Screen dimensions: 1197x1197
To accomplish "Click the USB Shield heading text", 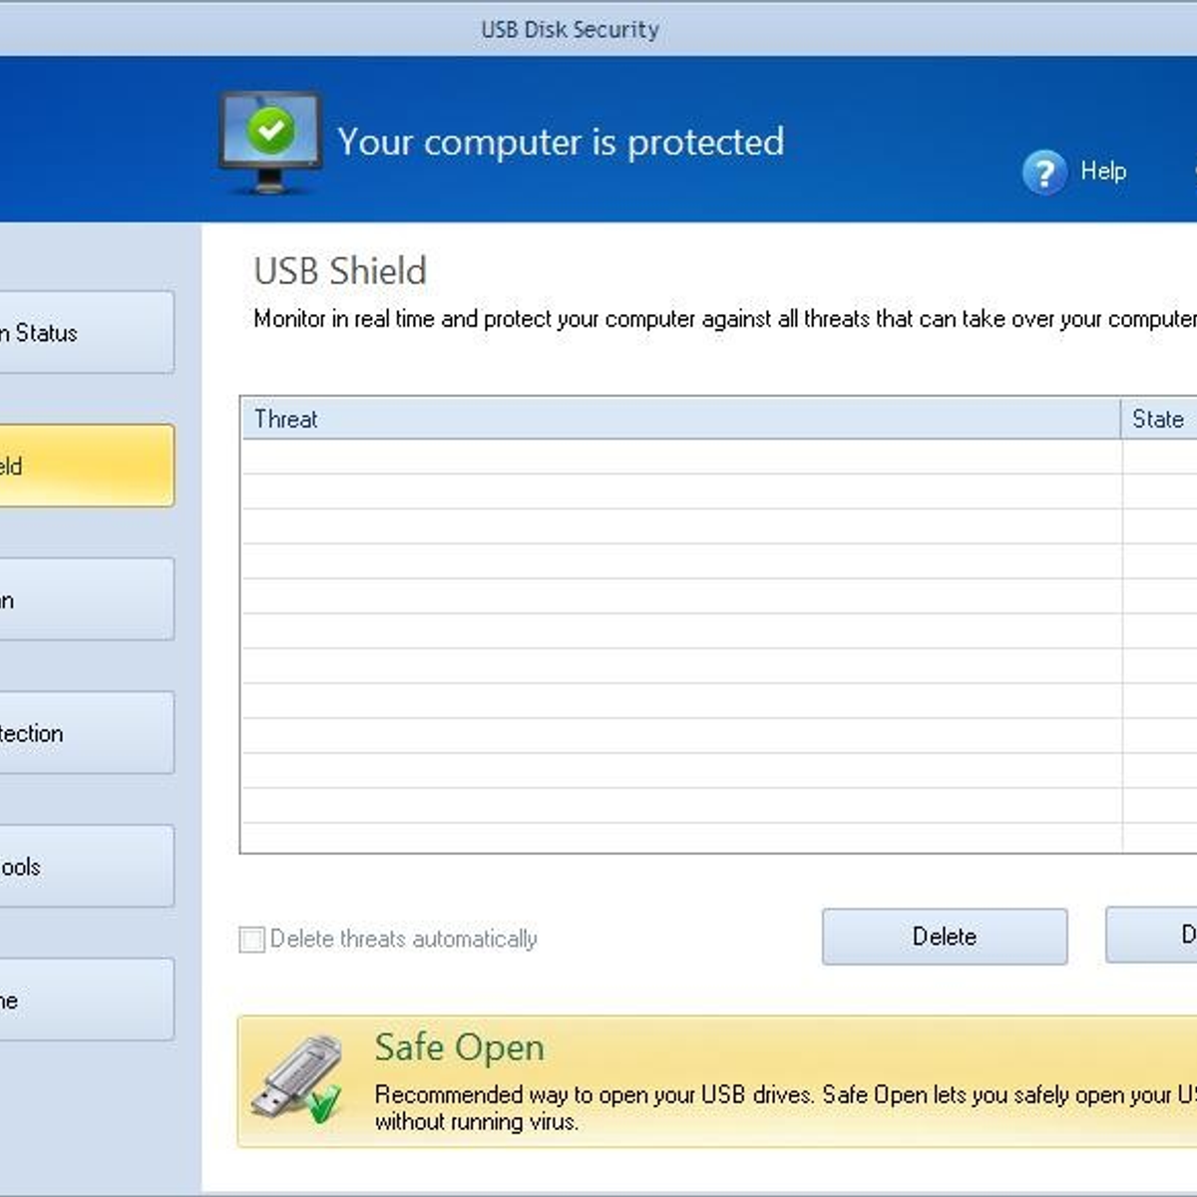I will click(x=340, y=270).
